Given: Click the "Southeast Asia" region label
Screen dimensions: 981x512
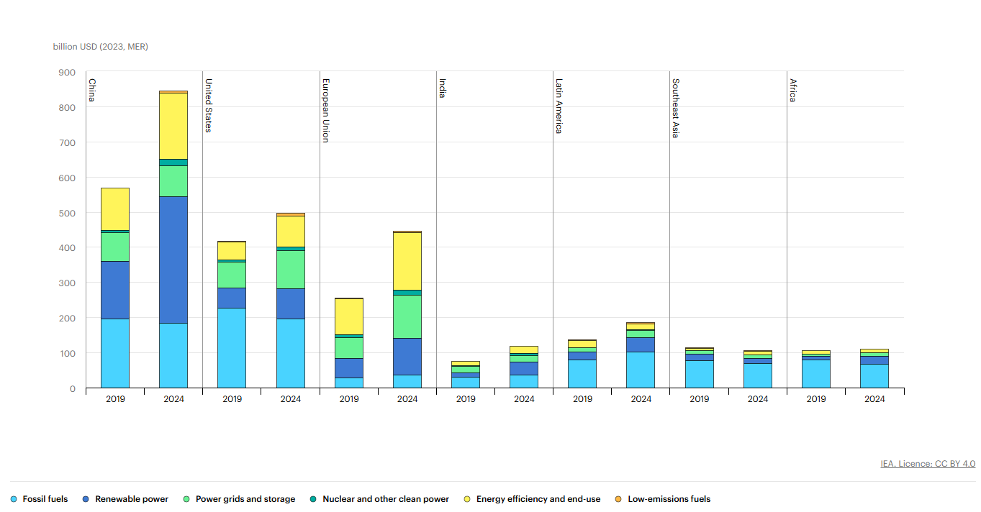Looking at the screenshot, I should tap(676, 108).
